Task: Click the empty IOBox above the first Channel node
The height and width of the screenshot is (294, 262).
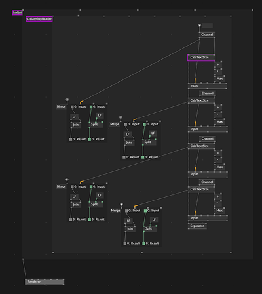Action: click(x=207, y=26)
